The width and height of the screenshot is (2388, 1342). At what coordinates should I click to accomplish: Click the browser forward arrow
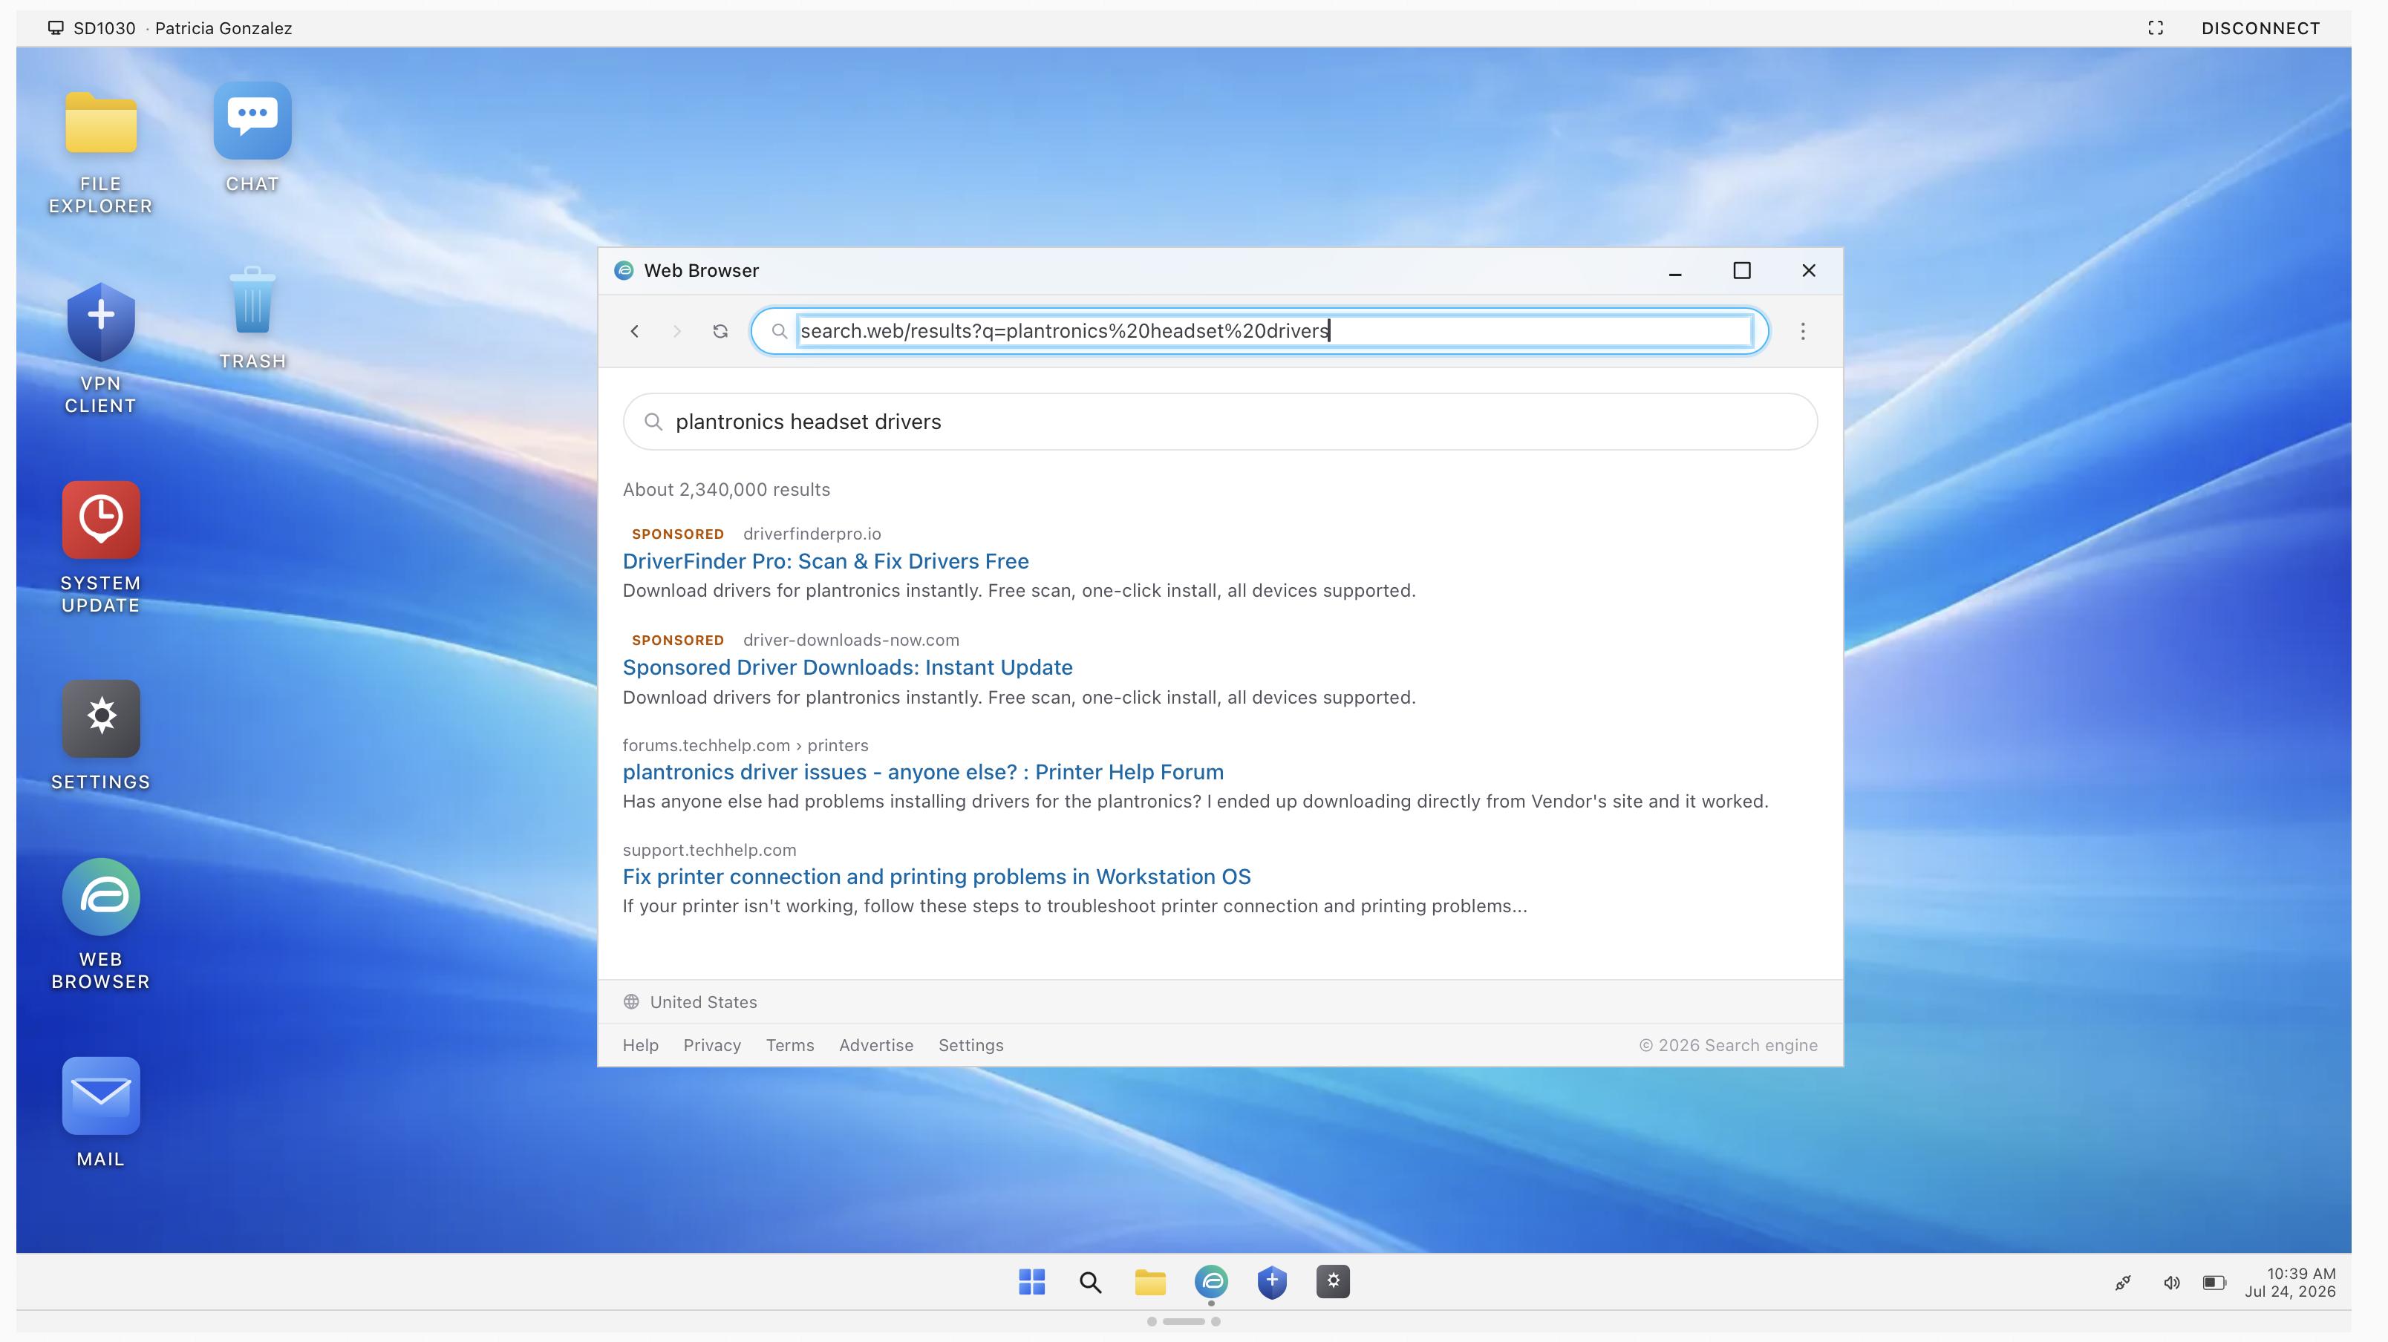point(676,331)
